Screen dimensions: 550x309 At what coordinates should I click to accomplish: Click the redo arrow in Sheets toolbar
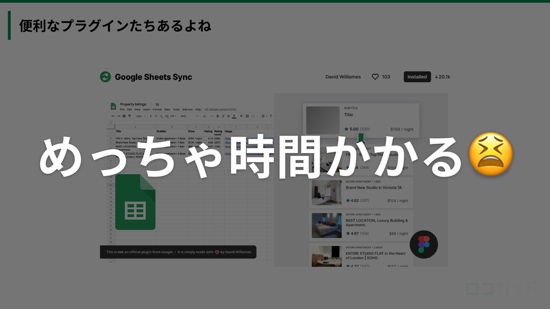click(119, 116)
